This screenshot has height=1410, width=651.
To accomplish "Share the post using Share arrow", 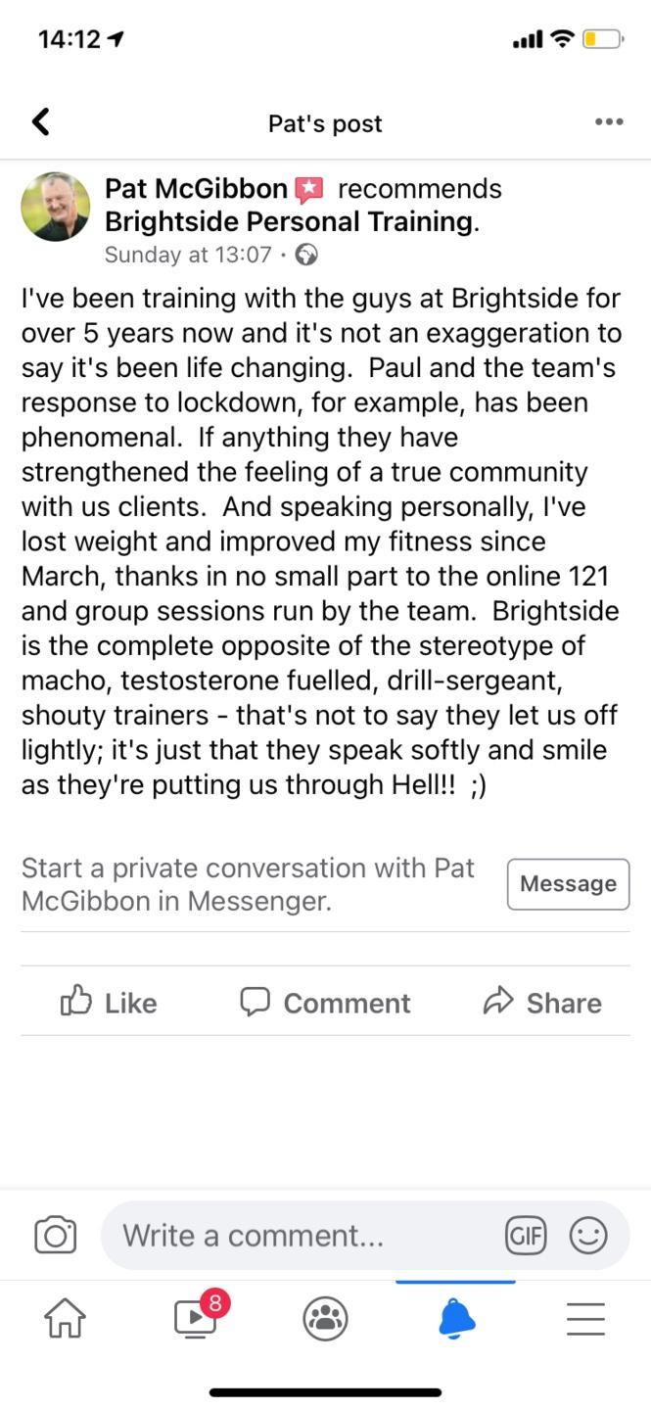I will coord(542,1003).
